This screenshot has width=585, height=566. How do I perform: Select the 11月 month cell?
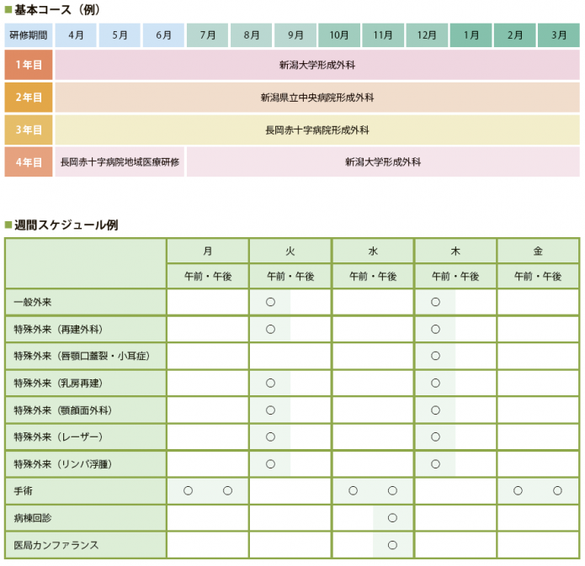(x=383, y=35)
